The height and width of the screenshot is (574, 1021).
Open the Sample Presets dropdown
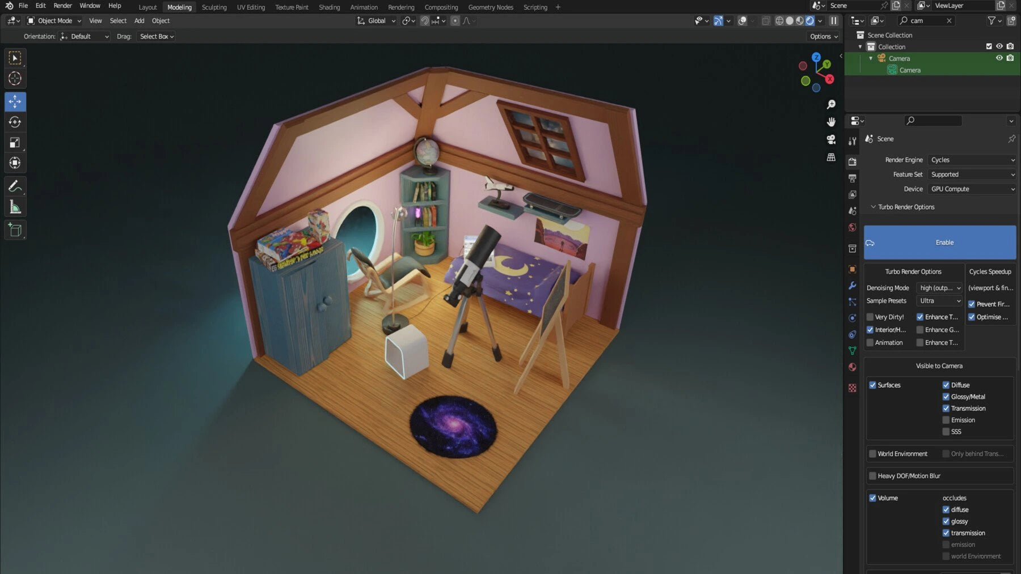[940, 301]
